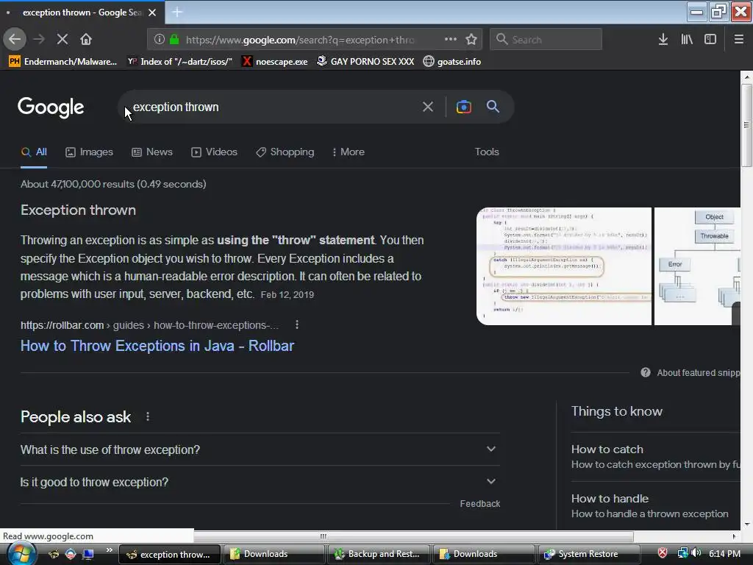Open the network icon in the system tray
This screenshot has height=565, width=753.
pos(682,553)
